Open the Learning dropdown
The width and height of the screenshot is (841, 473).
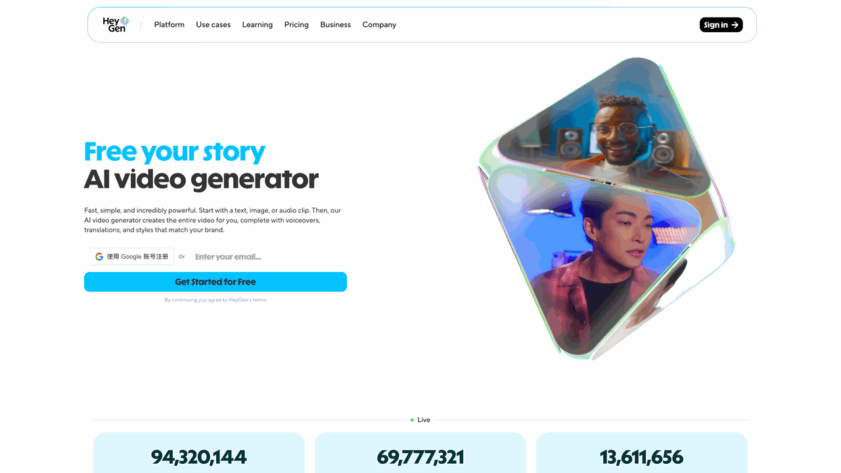pyautogui.click(x=257, y=25)
